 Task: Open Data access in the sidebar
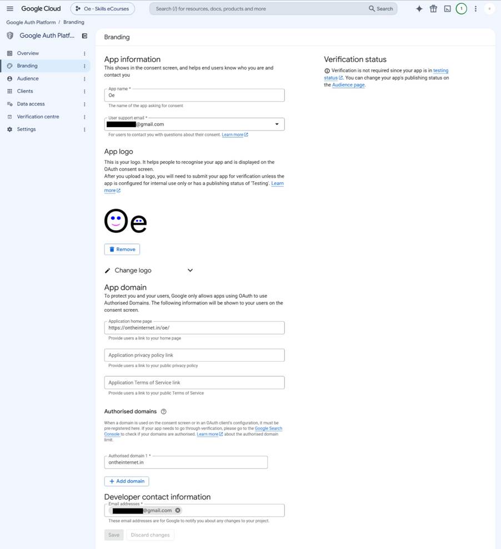31,104
